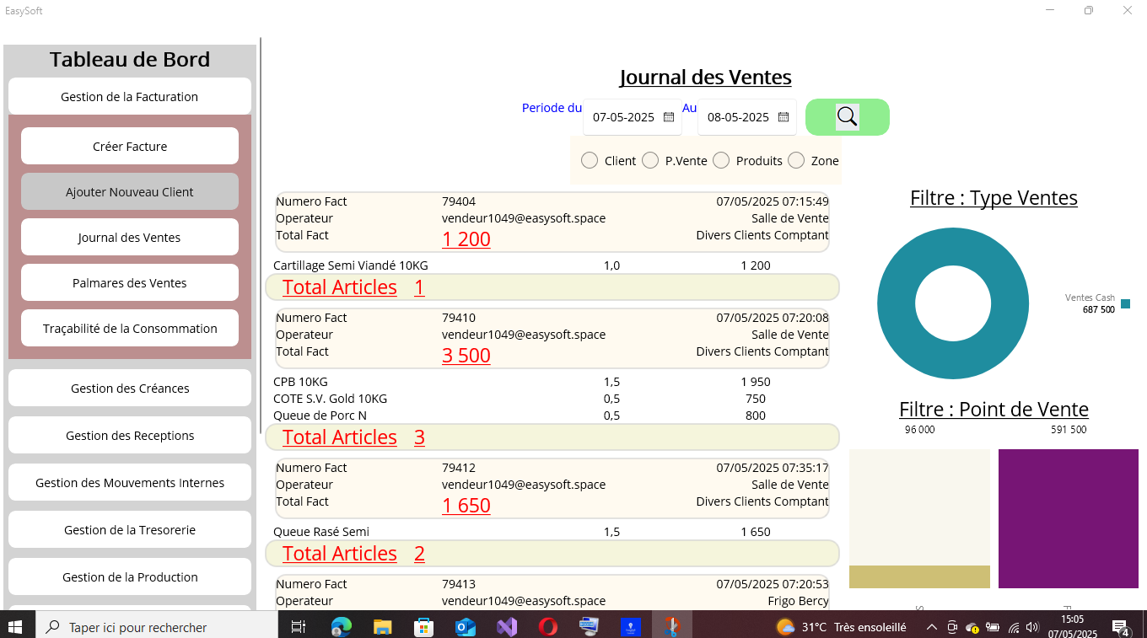Click Ajouter Nouveau Client button

click(x=130, y=192)
